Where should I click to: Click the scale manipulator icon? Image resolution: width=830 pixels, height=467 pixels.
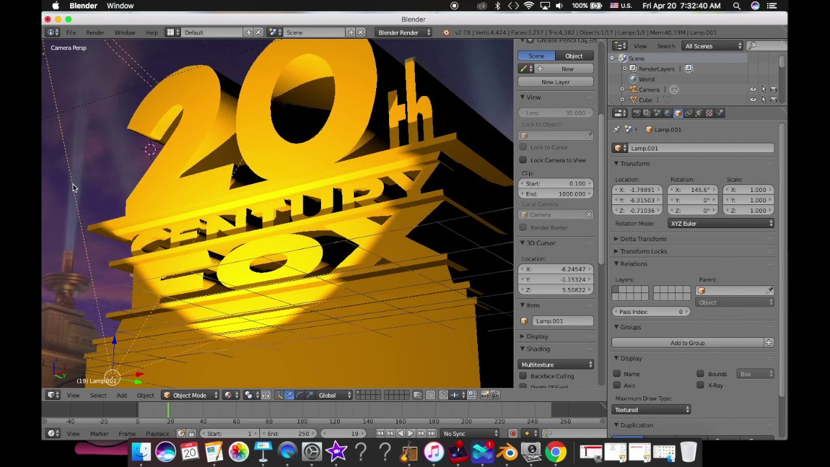pos(309,395)
